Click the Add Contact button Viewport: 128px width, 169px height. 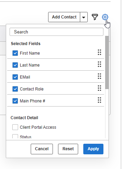(x=64, y=17)
